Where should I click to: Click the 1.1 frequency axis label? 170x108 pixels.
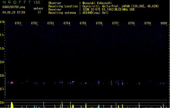click(x=2, y=35)
